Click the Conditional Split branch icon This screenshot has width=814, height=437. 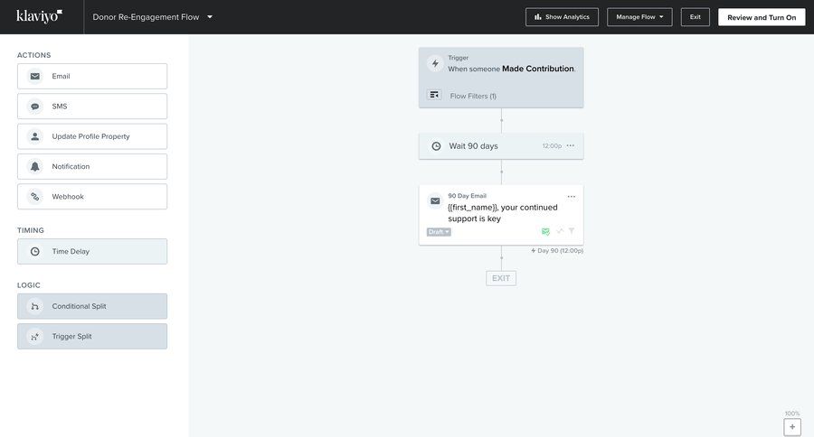click(34, 306)
